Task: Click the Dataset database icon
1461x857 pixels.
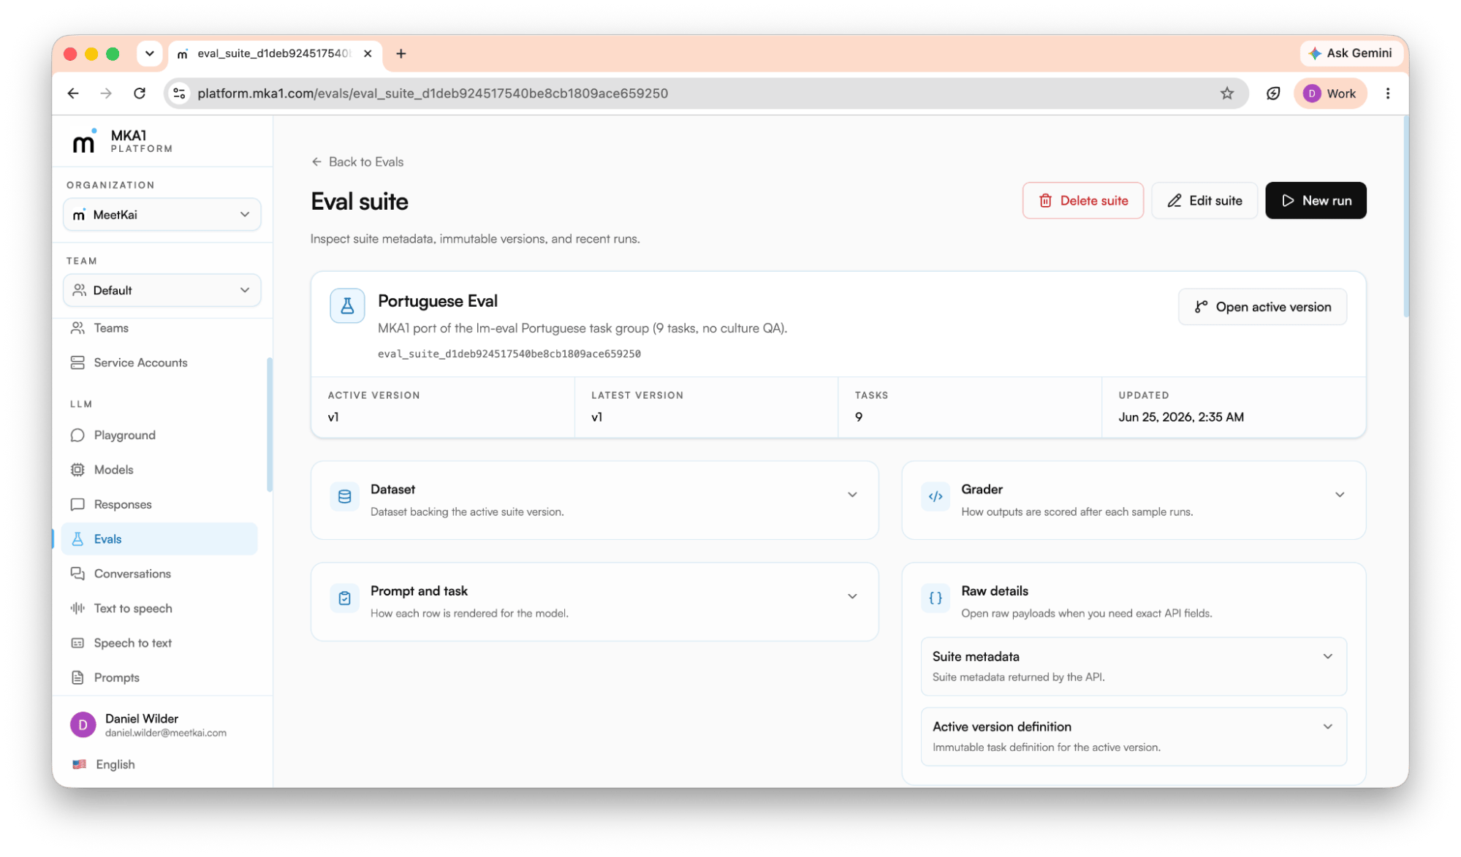Action: coord(344,497)
